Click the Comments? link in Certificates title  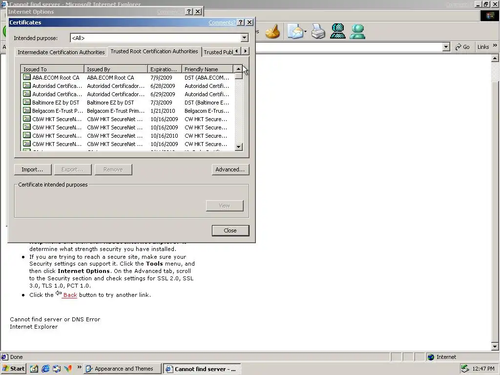click(222, 22)
